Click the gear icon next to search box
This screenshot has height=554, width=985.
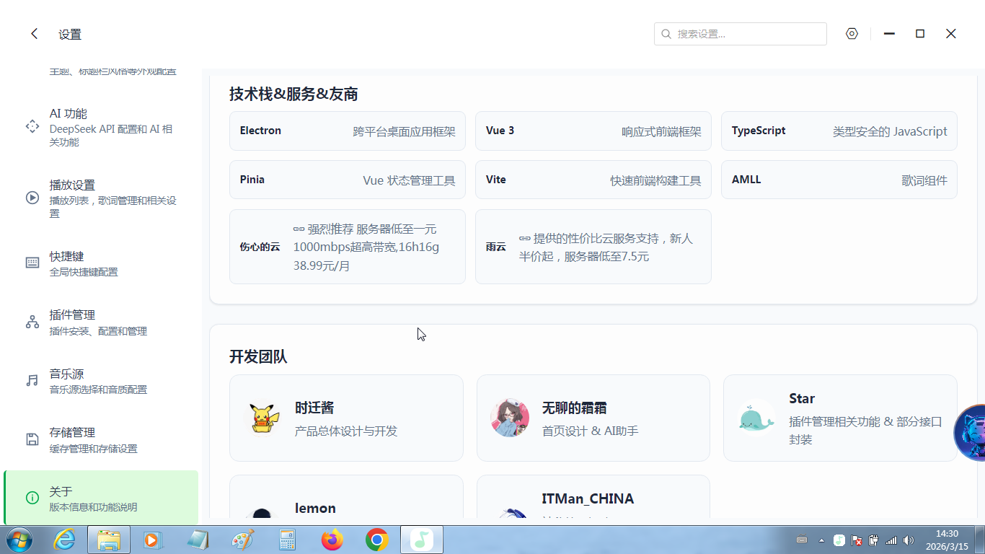click(852, 34)
